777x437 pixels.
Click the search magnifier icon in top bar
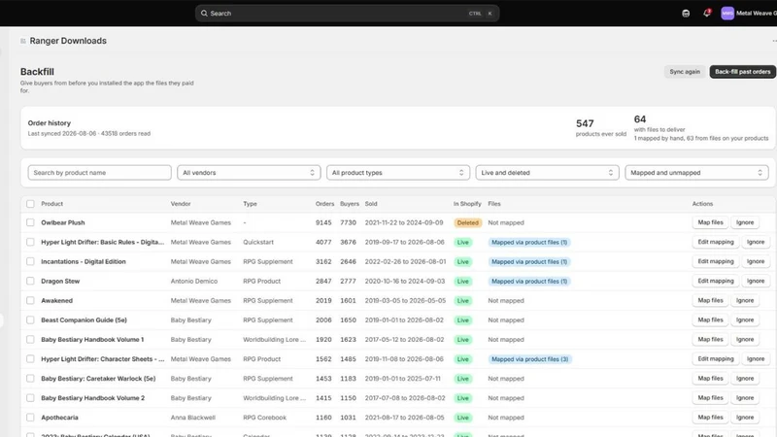(204, 14)
